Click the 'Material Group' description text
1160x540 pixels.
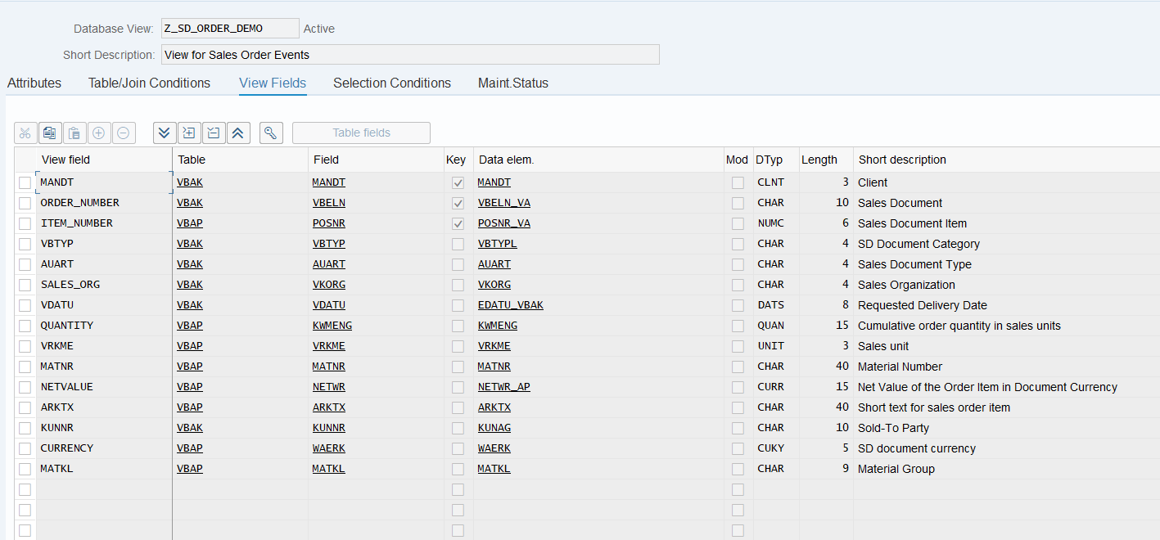tap(896, 469)
